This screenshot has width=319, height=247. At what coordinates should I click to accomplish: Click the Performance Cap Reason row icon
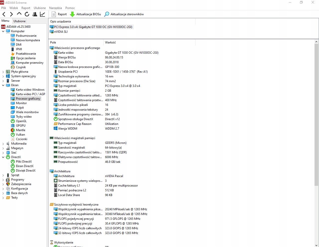point(56,124)
